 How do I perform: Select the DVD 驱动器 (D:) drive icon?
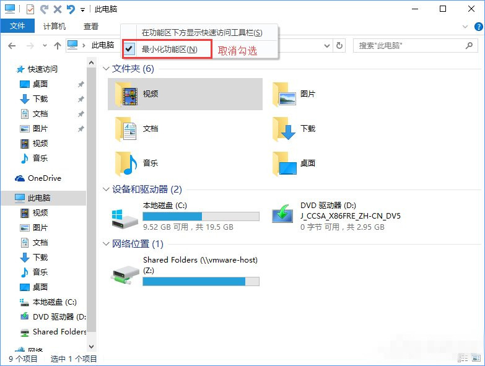click(284, 215)
